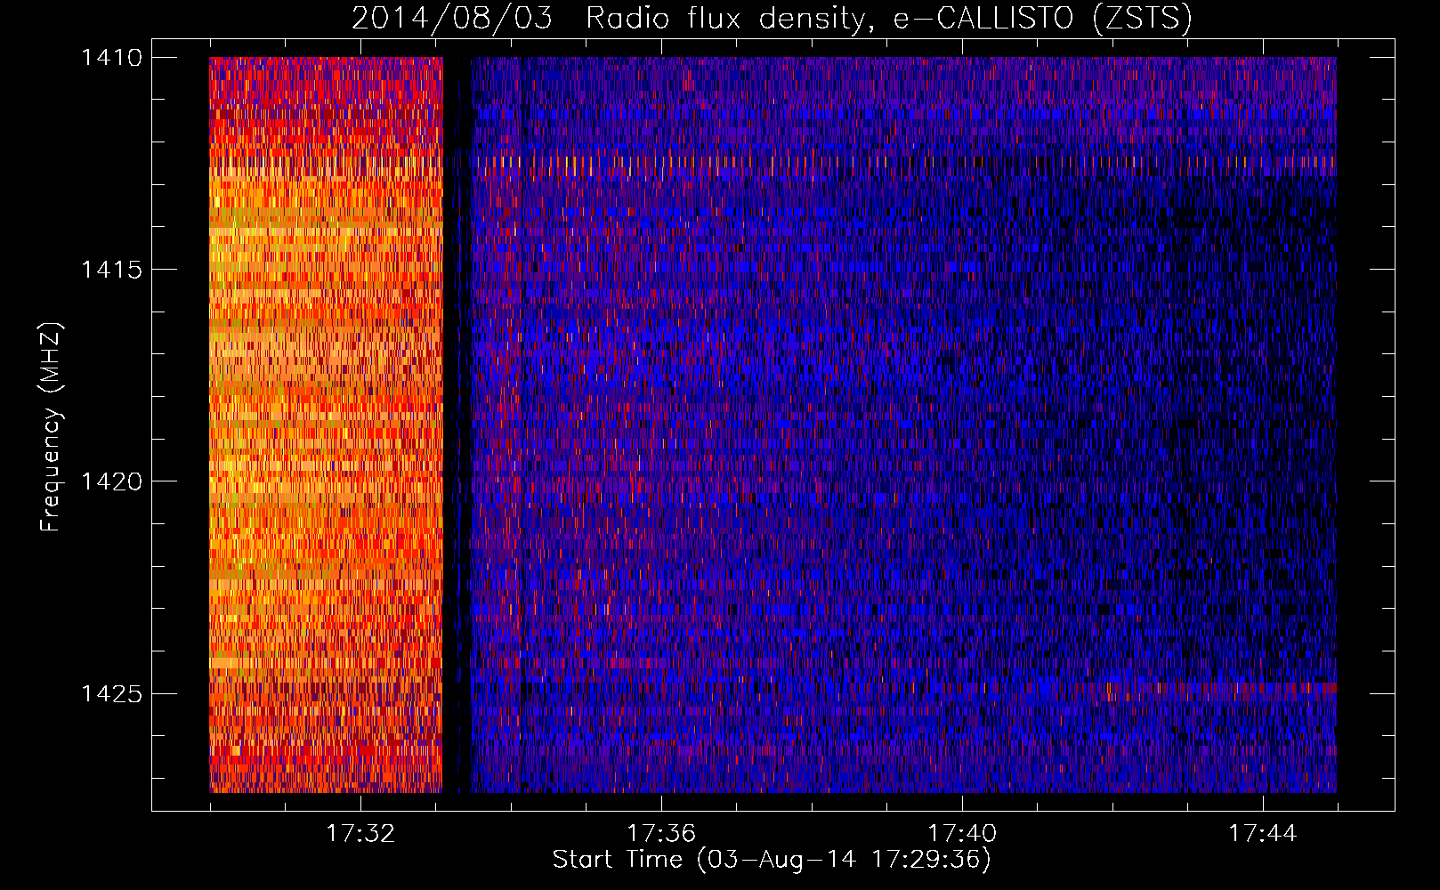Click the 1415 frequency tick label
The image size is (1440, 890).
112,270
